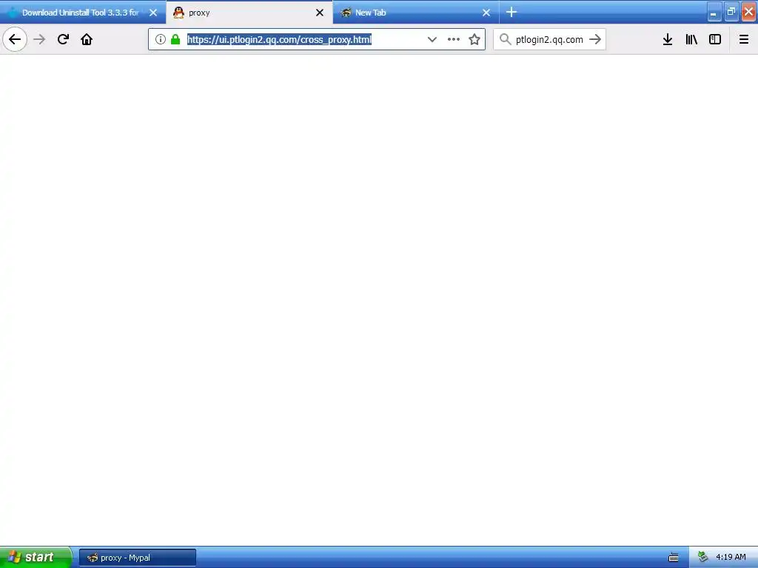
Task: Click the search magnifier icon
Action: [505, 40]
